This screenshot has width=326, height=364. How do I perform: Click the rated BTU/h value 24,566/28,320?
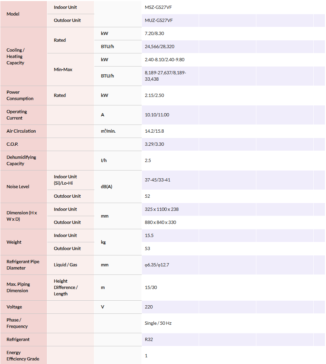point(159,47)
